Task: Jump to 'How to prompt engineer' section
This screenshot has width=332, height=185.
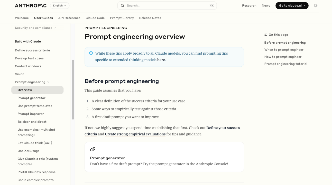Action: click(283, 57)
